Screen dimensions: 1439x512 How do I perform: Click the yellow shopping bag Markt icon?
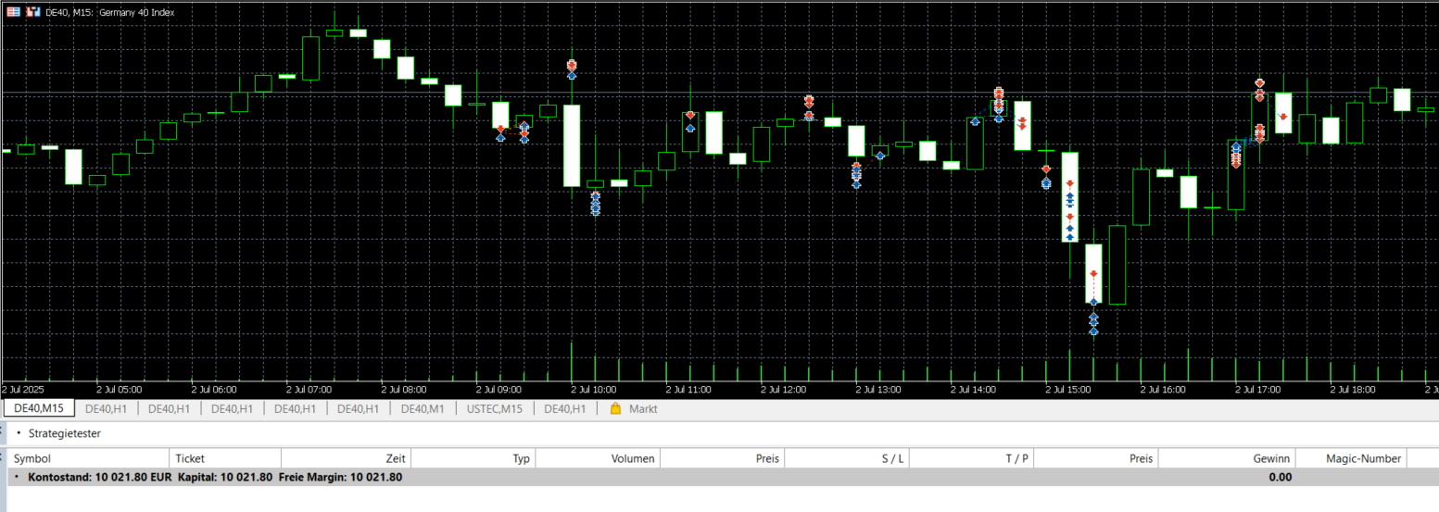point(615,408)
